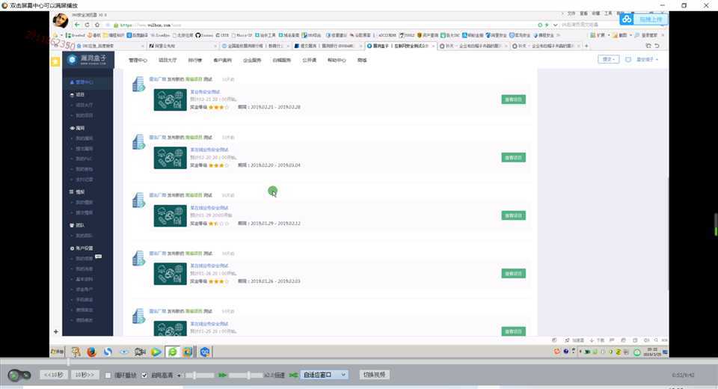This screenshot has height=389, width=718.
Task: Click the 切换视频 switch video button
Action: click(x=374, y=374)
